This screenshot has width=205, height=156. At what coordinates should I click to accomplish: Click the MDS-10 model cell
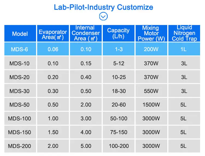click(x=20, y=64)
